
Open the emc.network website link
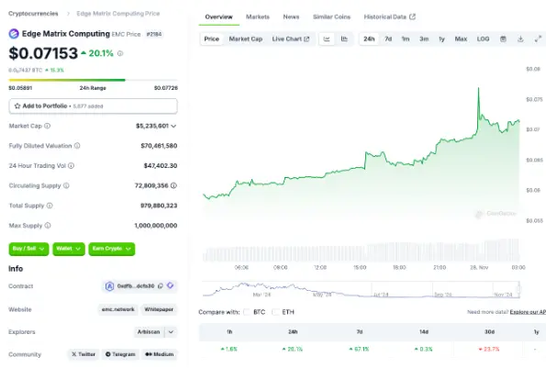pyautogui.click(x=118, y=309)
